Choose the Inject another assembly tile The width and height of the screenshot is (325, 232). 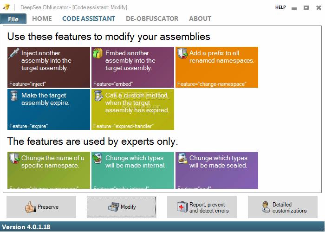pyautogui.click(x=49, y=67)
